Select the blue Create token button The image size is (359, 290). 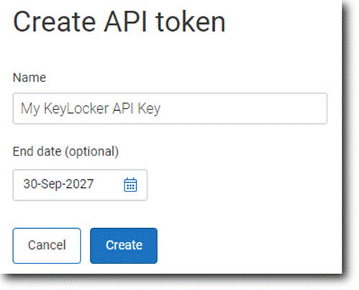pos(124,245)
